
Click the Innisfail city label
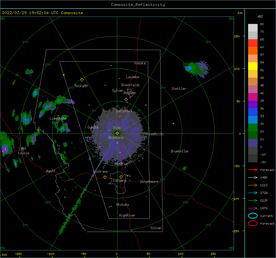tap(124, 111)
